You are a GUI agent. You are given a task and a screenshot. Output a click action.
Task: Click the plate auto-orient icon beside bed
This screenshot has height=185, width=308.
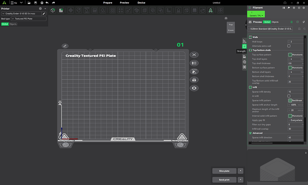point(194,71)
